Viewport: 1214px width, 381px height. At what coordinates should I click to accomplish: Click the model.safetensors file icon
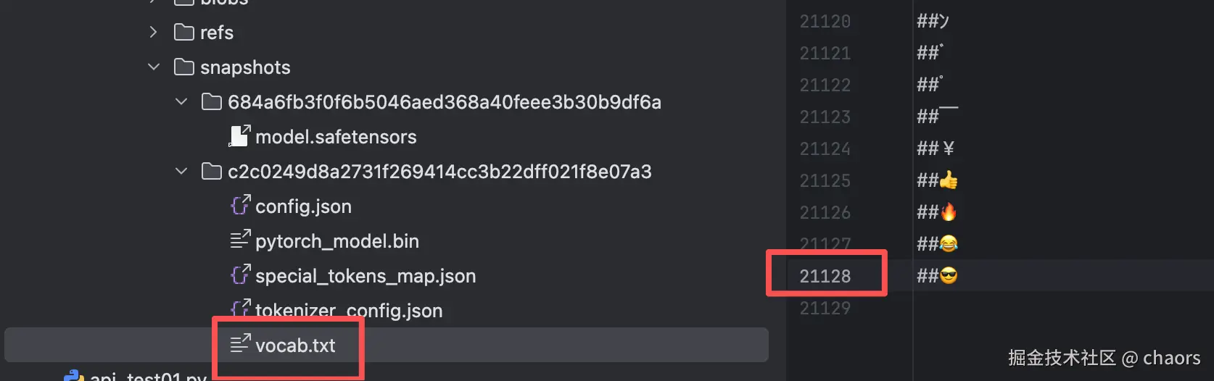239,136
